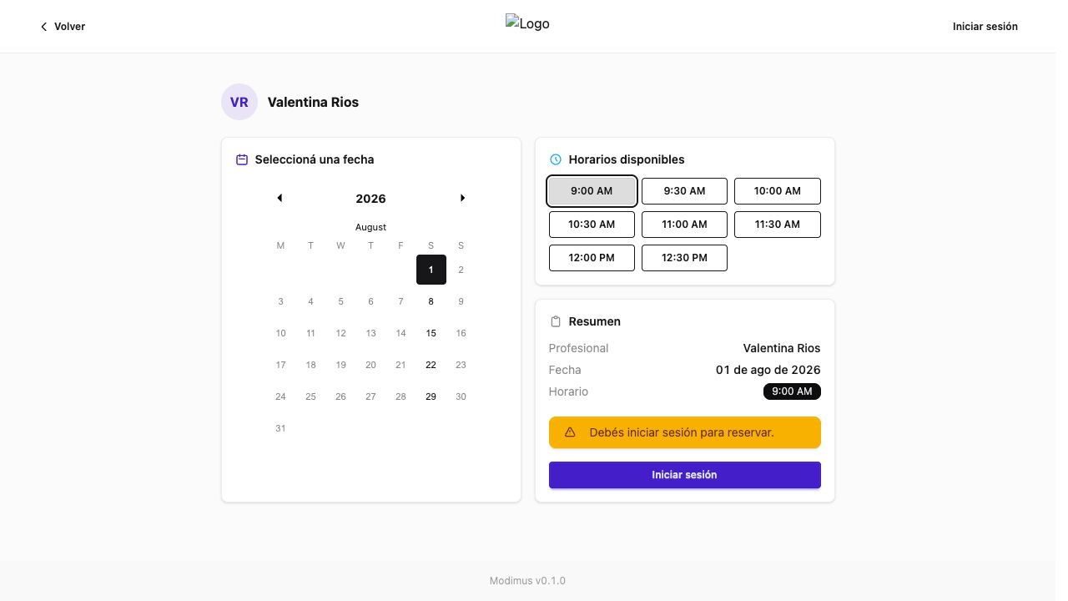Choose the 10:00 AM time slot

click(x=778, y=191)
